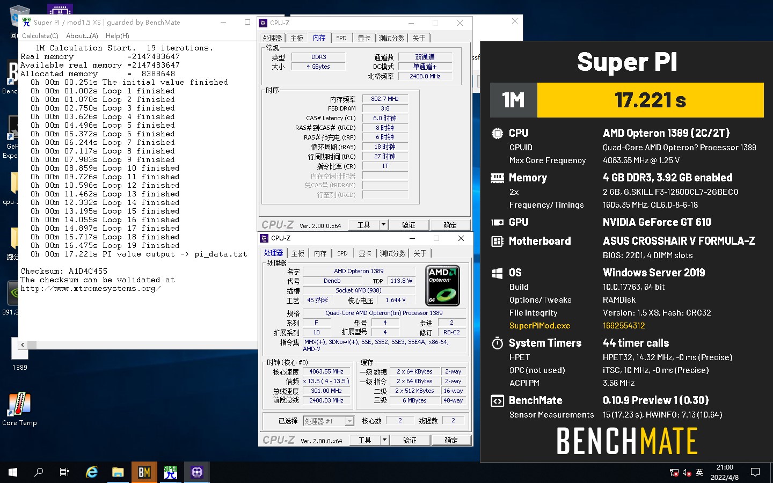Click the SuperPiMod.exe yellow label

(x=539, y=326)
